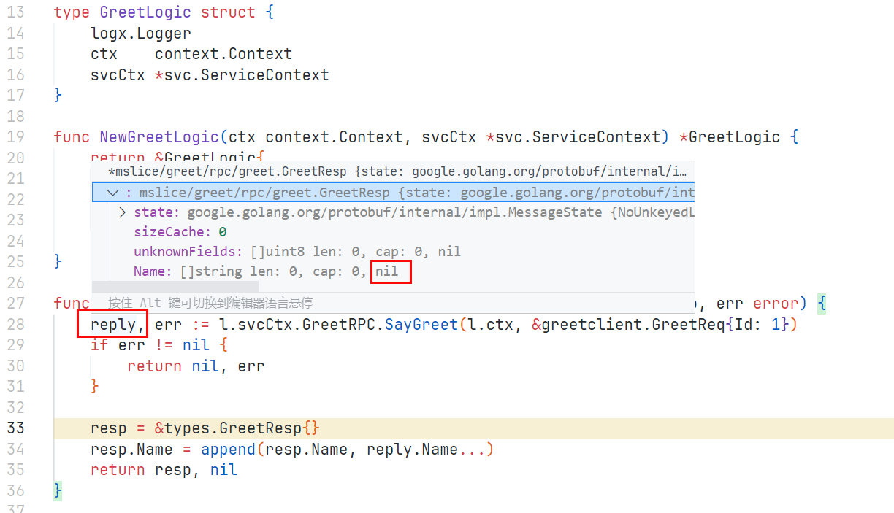Select the logx.Logger field on line 14
The image size is (894, 513).
141,33
